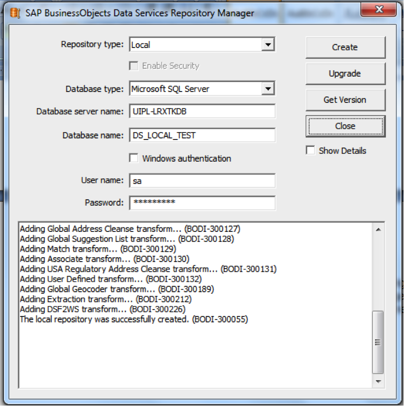
Task: Click into the Database name field
Action: tap(202, 135)
